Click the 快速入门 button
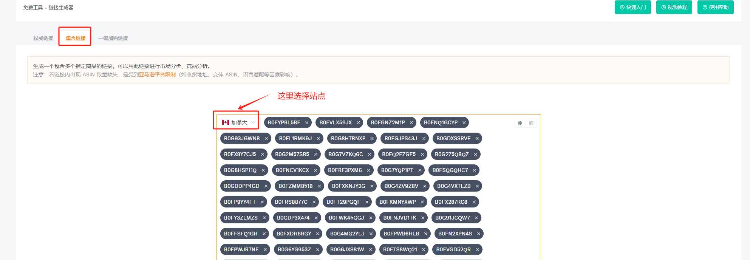 tap(632, 7)
